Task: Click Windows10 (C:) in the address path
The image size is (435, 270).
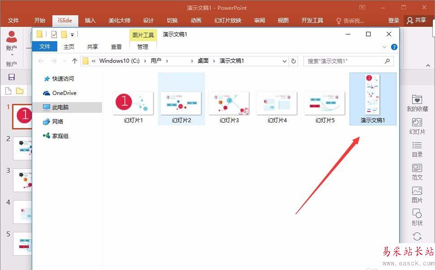Action: tap(119, 61)
